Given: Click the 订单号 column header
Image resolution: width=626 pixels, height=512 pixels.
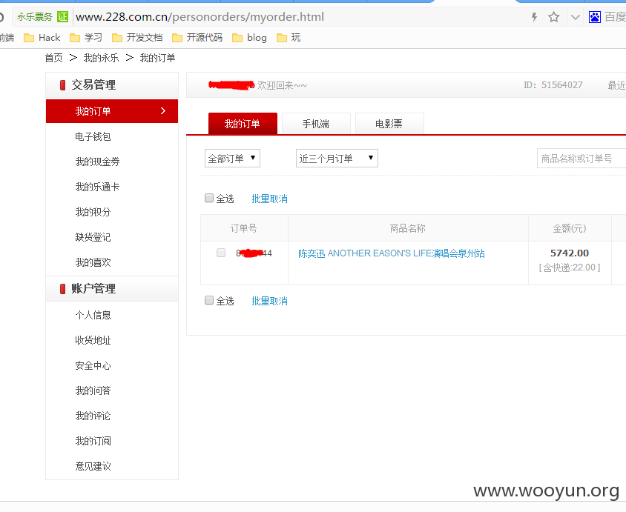Looking at the screenshot, I should pos(243,228).
